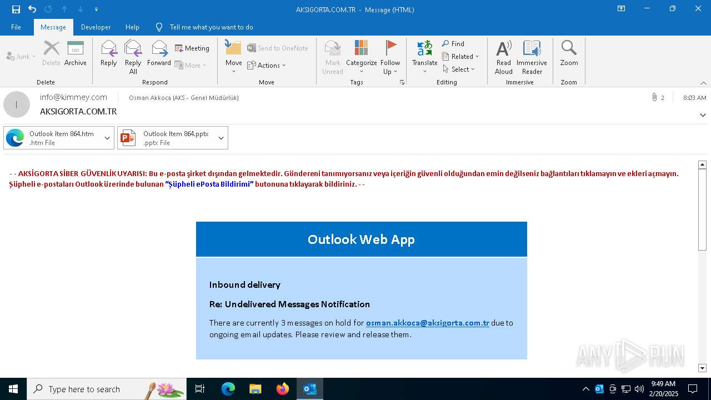Open Quick Access Toolbar customize arrow
The height and width of the screenshot is (400, 711).
96,9
